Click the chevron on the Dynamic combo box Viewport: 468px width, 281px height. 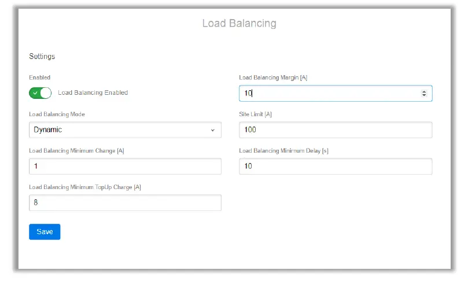(213, 130)
